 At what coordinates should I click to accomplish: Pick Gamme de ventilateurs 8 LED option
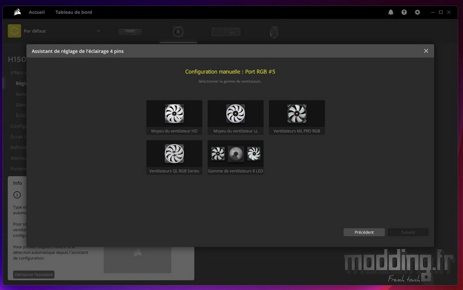click(236, 157)
